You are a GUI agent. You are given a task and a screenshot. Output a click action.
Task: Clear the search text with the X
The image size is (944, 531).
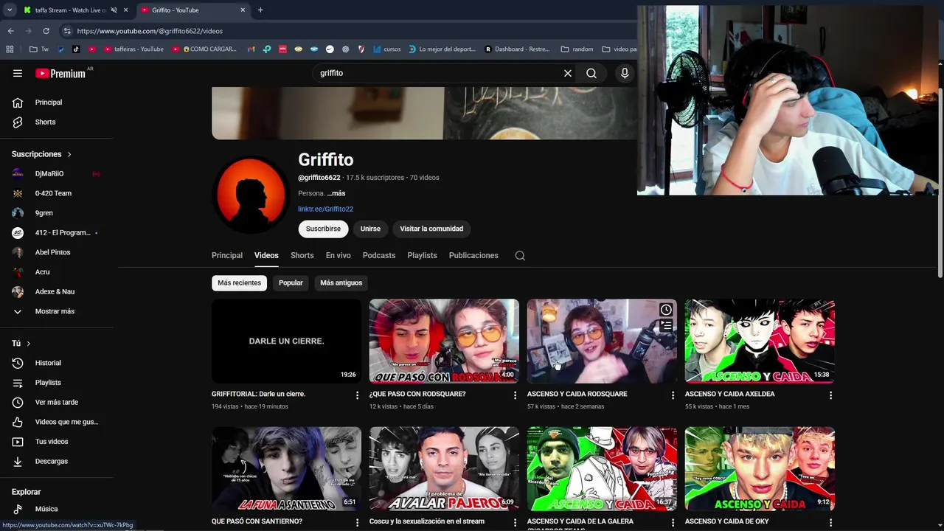568,73
